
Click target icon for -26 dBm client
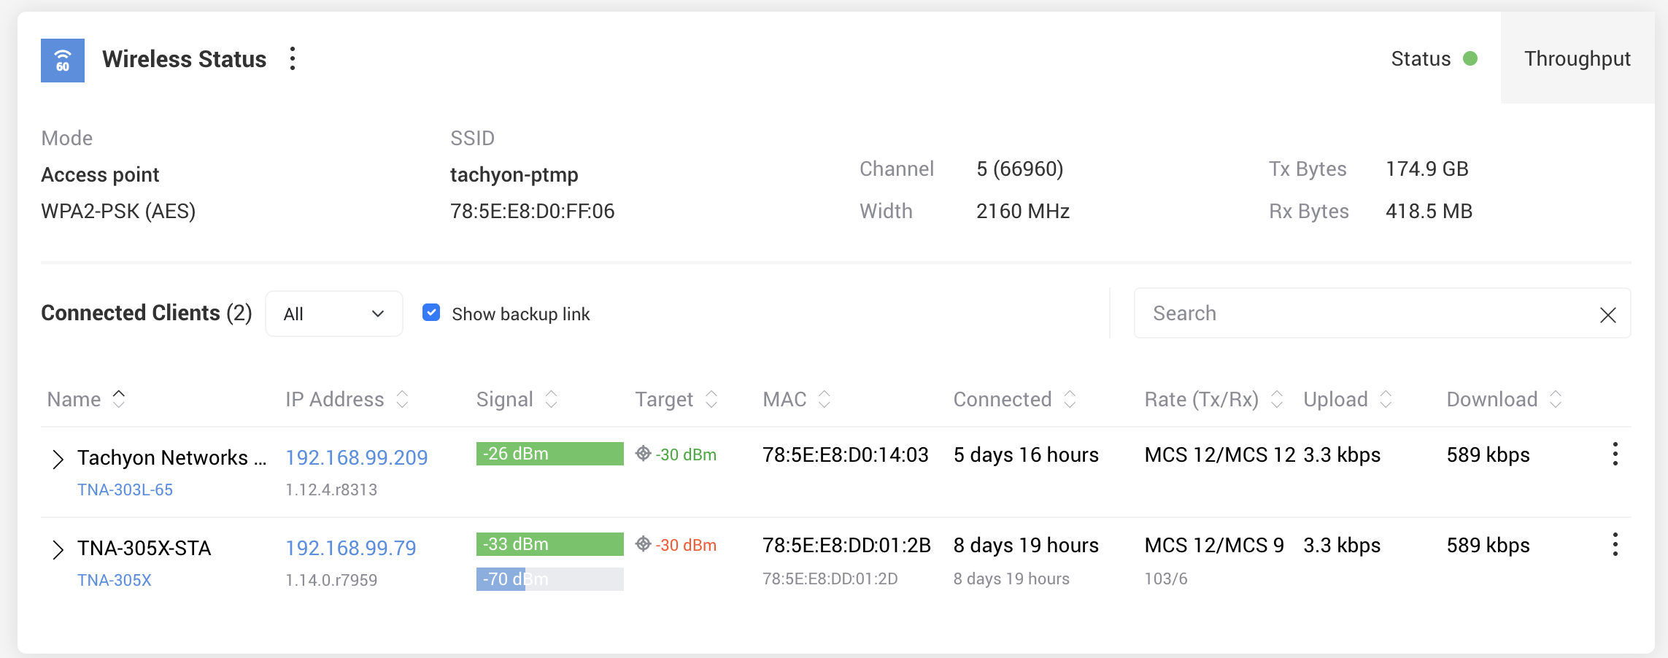643,454
